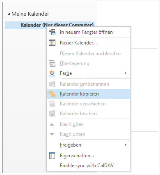Click the Farbe color wheel icon
The width and height of the screenshot is (160, 175).
(52, 73)
